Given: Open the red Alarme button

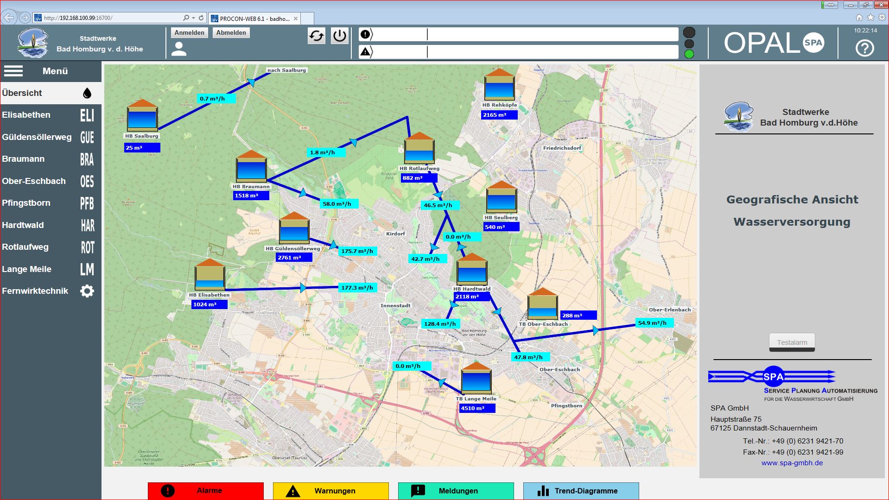Looking at the screenshot, I should [x=206, y=491].
